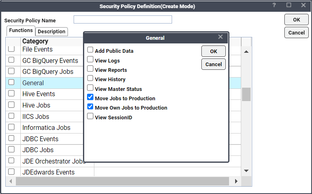Uncheck Move Jobs to Production

pyautogui.click(x=90, y=97)
